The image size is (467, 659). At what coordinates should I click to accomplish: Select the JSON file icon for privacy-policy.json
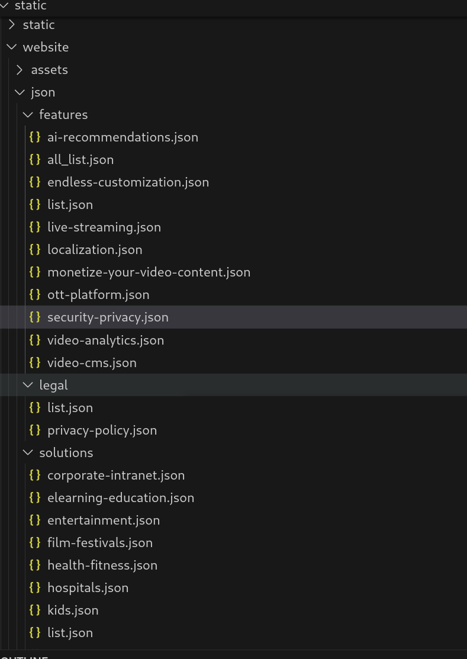coord(35,430)
